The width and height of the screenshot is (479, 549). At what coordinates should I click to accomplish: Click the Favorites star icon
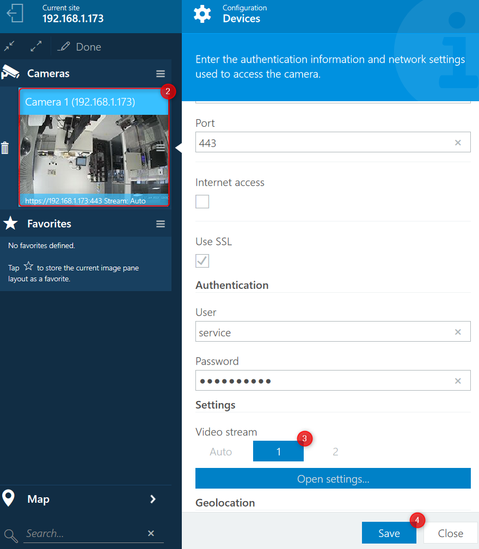coord(10,223)
